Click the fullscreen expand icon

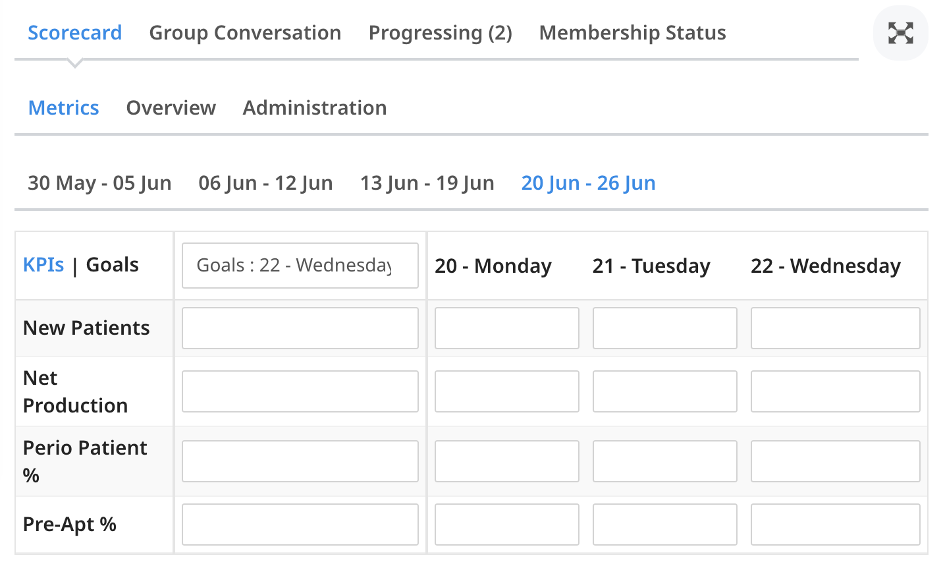click(900, 33)
